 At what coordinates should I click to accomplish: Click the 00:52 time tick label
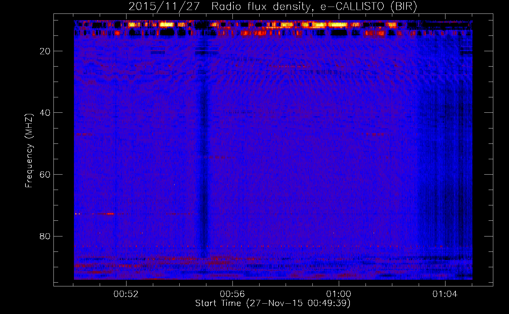[x=126, y=294]
